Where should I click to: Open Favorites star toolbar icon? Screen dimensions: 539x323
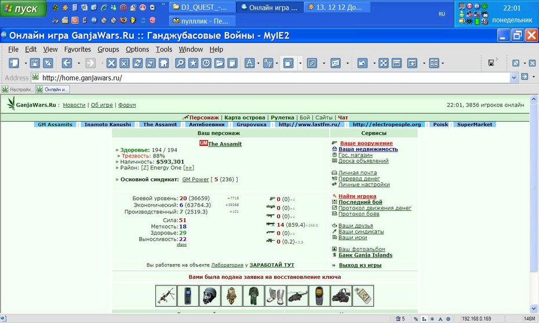(193, 63)
